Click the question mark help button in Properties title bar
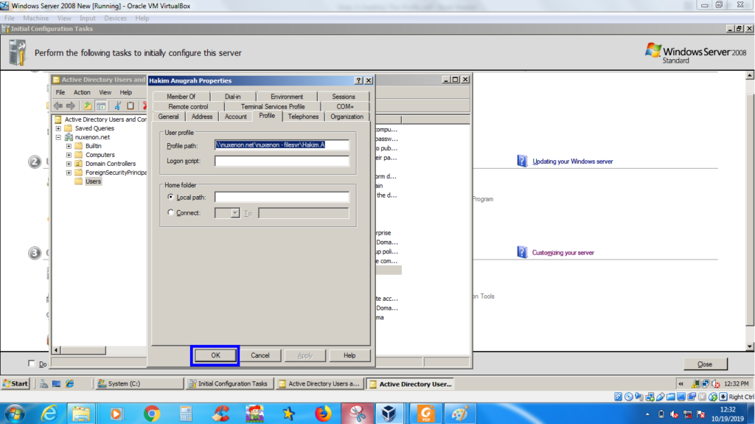Image resolution: width=755 pixels, height=424 pixels. tap(359, 80)
